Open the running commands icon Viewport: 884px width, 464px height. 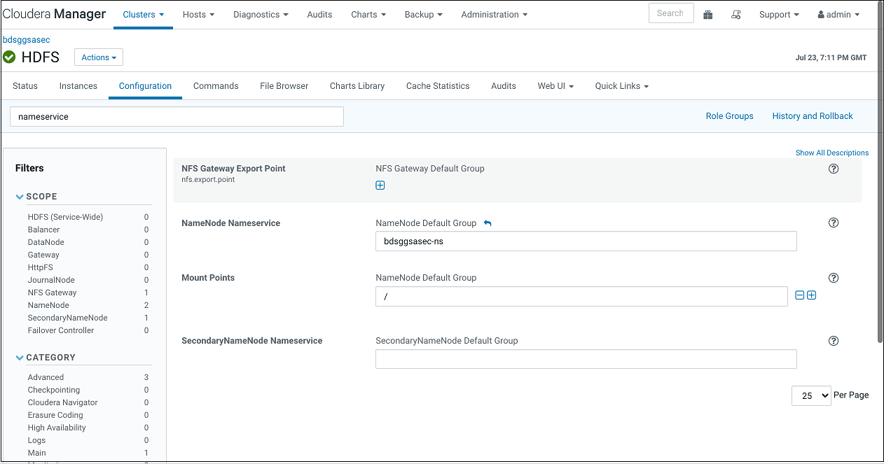pyautogui.click(x=735, y=15)
